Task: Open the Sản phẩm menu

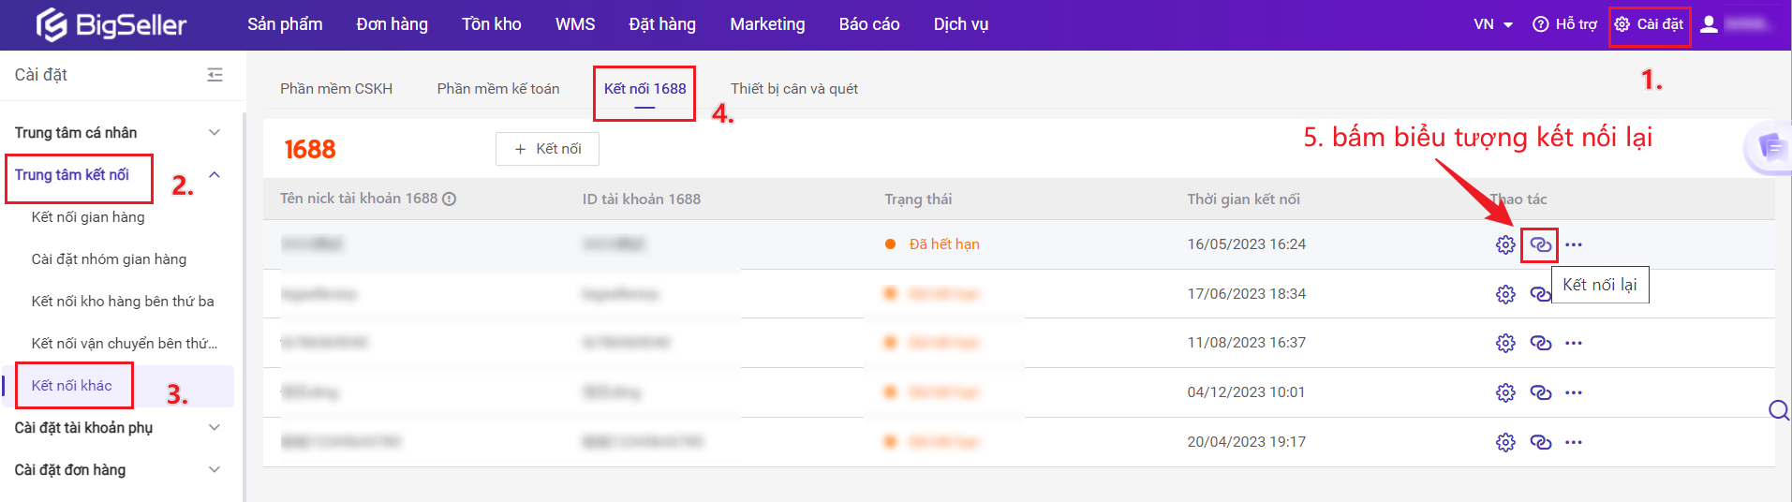Action: [285, 24]
